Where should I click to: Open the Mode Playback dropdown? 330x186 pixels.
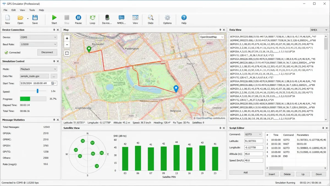point(38,69)
